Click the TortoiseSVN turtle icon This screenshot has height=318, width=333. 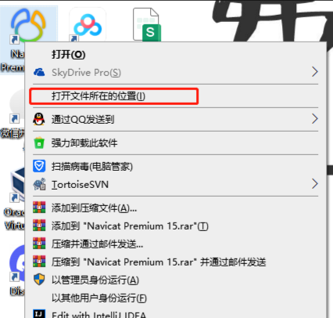click(39, 184)
